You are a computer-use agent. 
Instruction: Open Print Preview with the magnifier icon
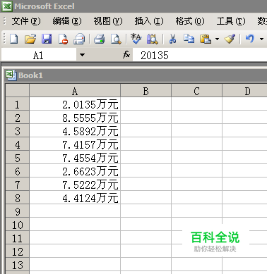click(116, 39)
